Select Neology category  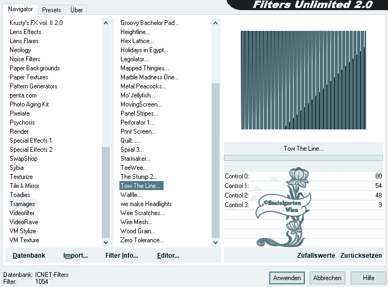tap(20, 50)
